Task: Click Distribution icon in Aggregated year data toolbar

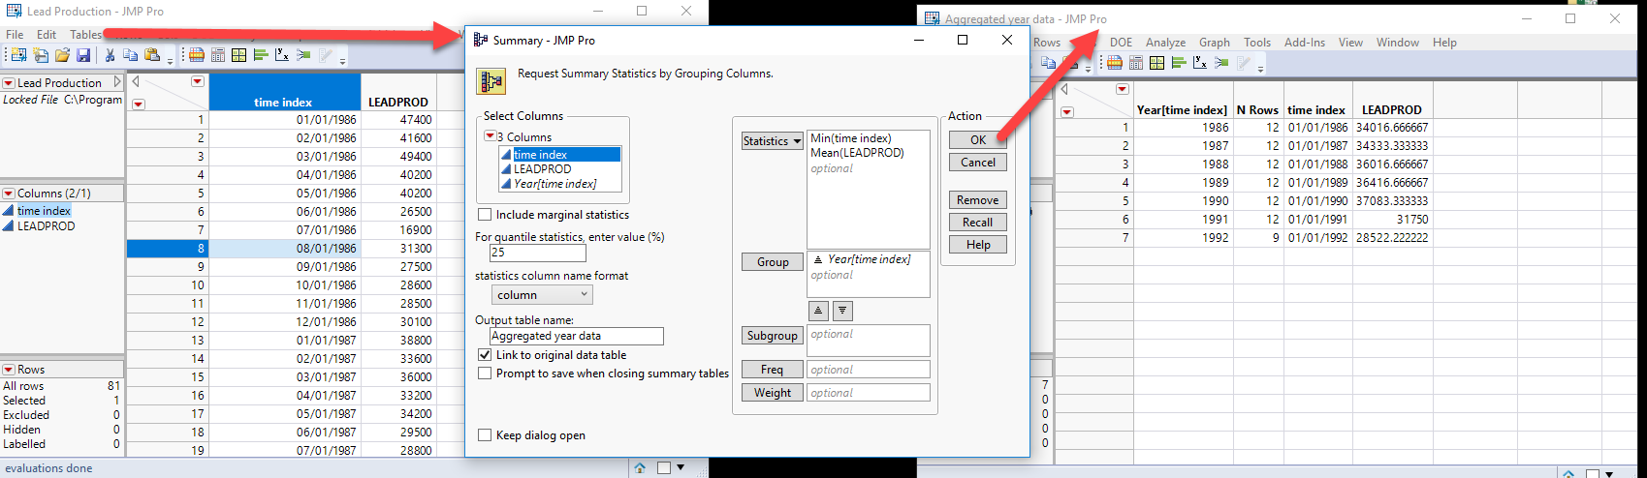Action: click(1179, 63)
